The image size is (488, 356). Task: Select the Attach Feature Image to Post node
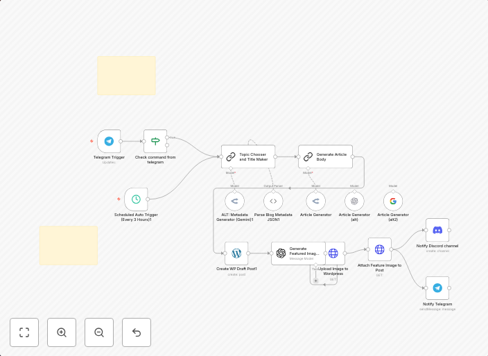tap(379, 249)
